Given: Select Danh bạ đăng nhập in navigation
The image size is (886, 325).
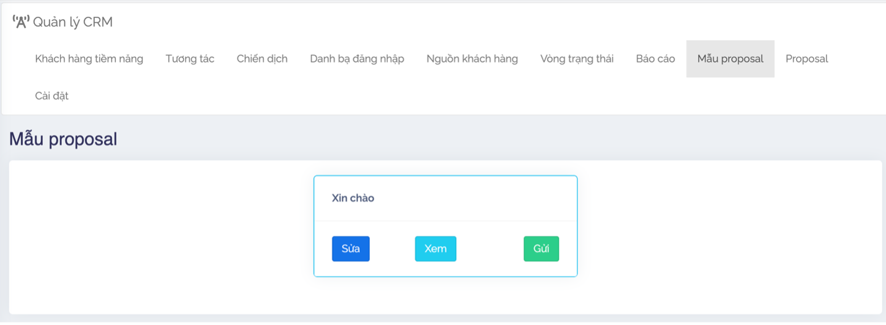Looking at the screenshot, I should point(357,59).
